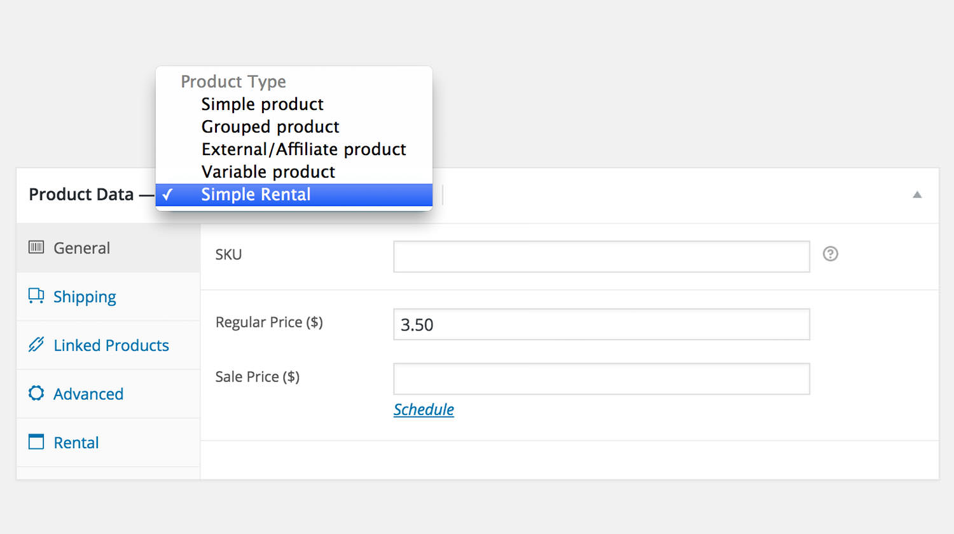Open the Linked Products tab
The height and width of the screenshot is (534, 954).
108,345
